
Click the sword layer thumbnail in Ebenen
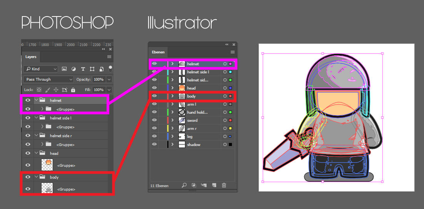tap(182, 120)
